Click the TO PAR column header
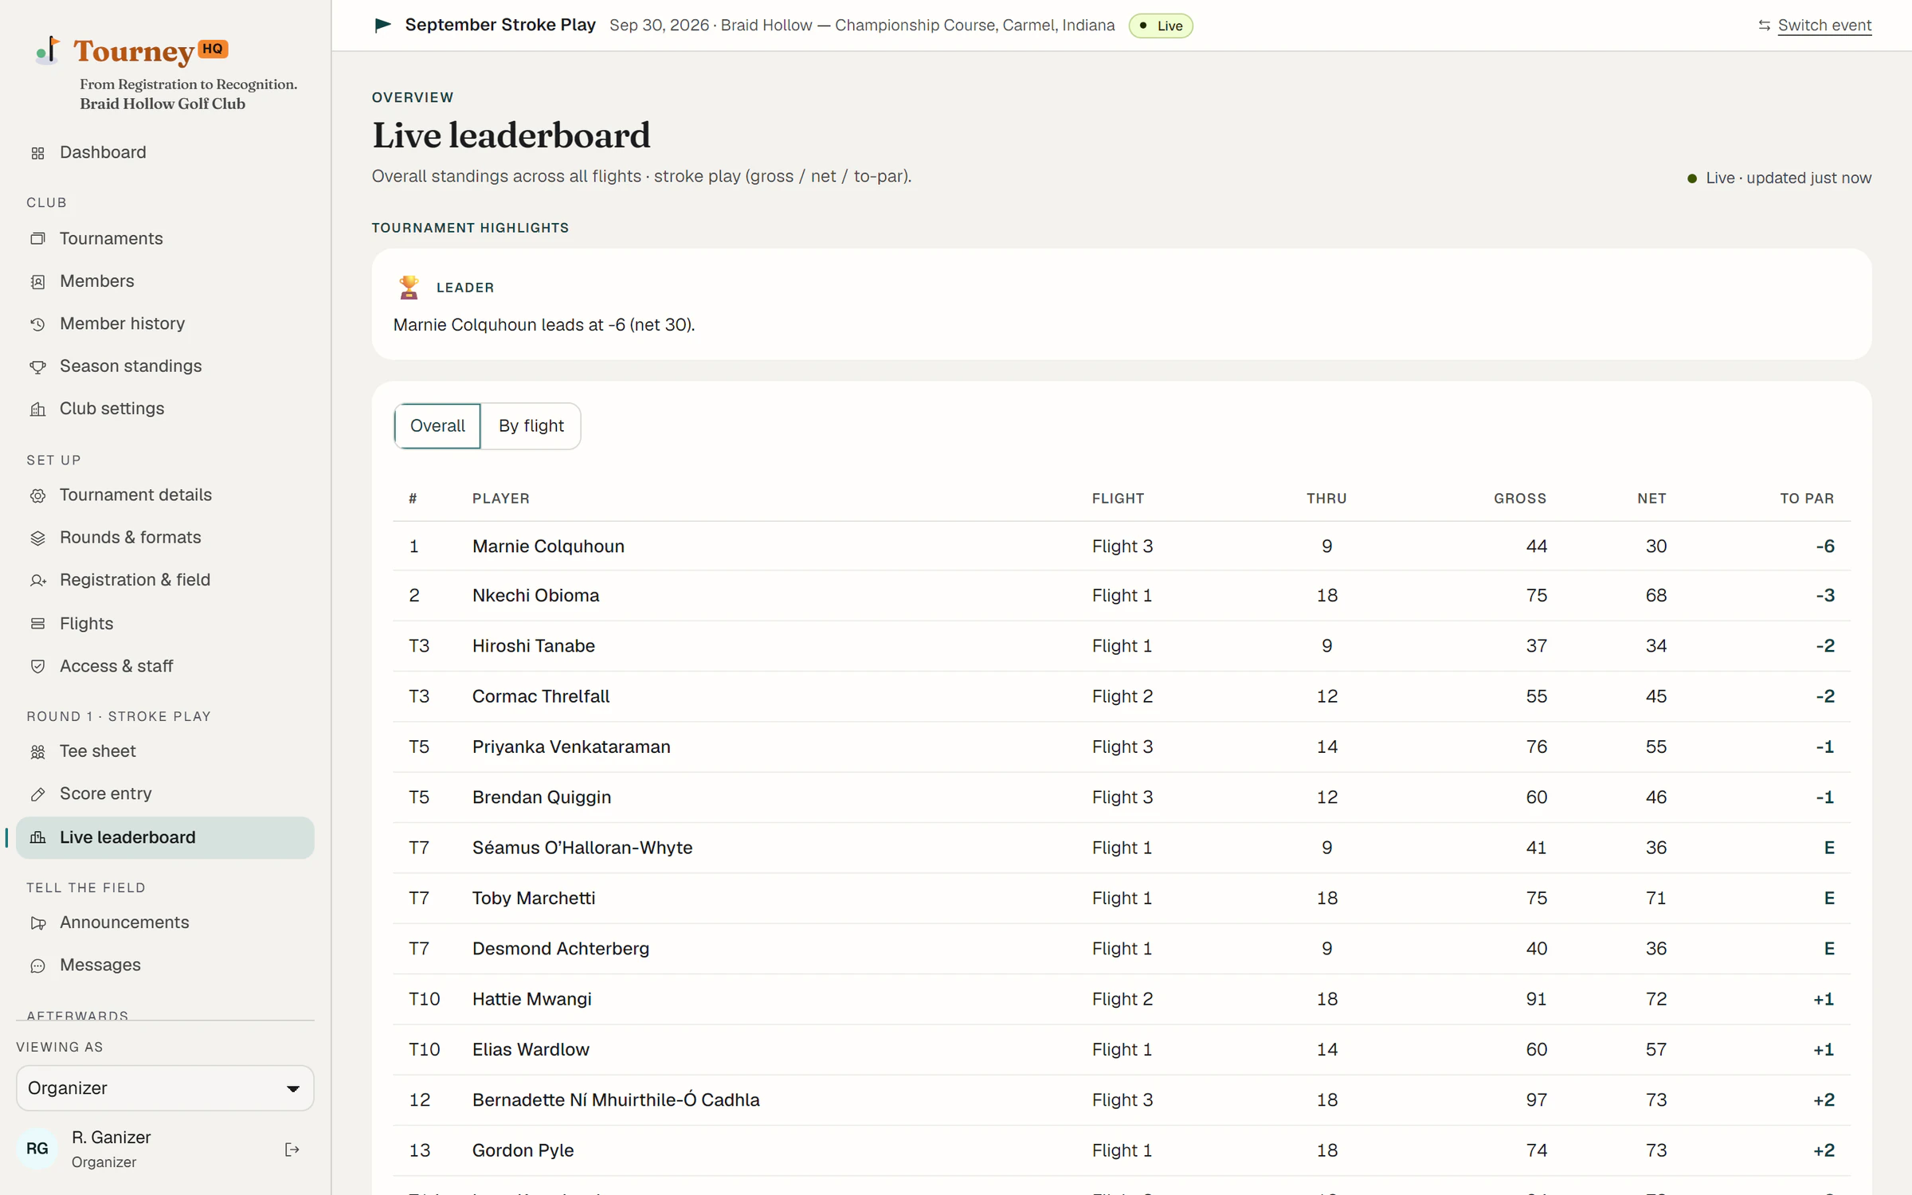Image resolution: width=1912 pixels, height=1195 pixels. [x=1807, y=498]
